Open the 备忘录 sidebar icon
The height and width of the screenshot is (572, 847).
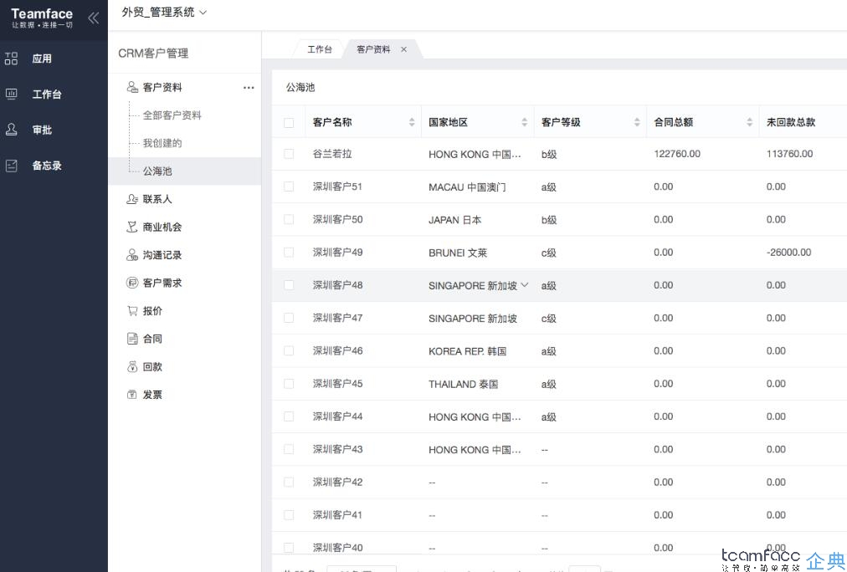12,165
